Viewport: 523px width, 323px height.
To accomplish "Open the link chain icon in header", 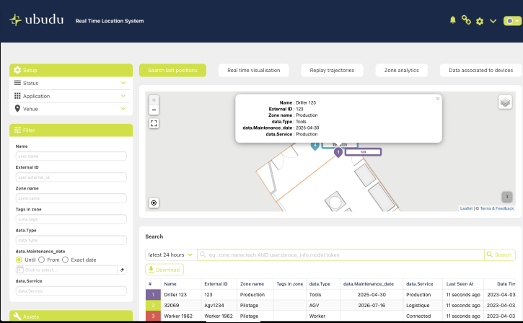I will (x=466, y=20).
